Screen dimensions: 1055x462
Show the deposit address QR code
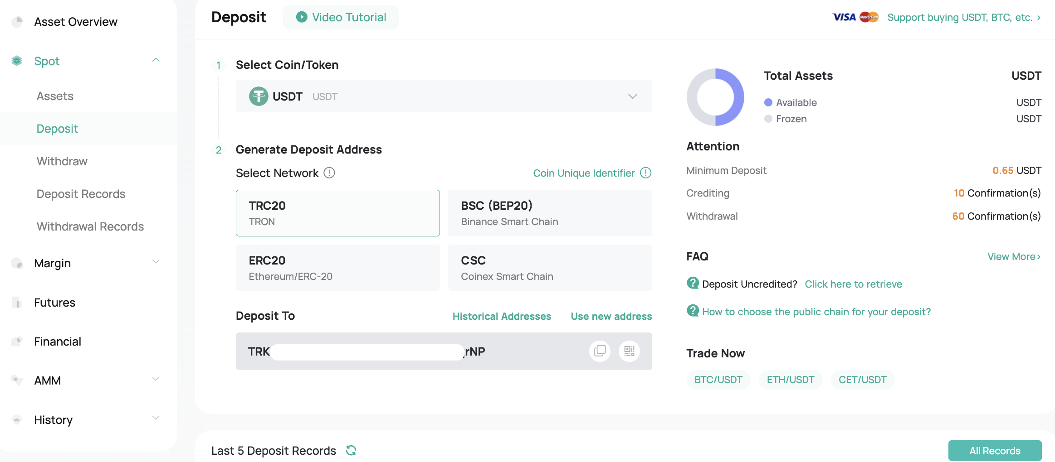click(629, 351)
